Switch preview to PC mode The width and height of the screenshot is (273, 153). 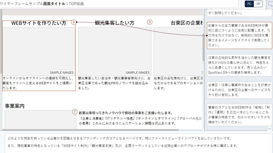pyautogui.click(x=249, y=4)
